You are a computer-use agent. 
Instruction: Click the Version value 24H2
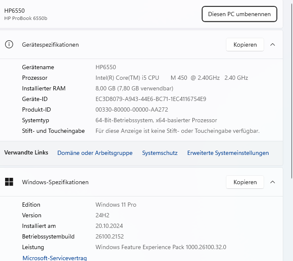click(102, 215)
